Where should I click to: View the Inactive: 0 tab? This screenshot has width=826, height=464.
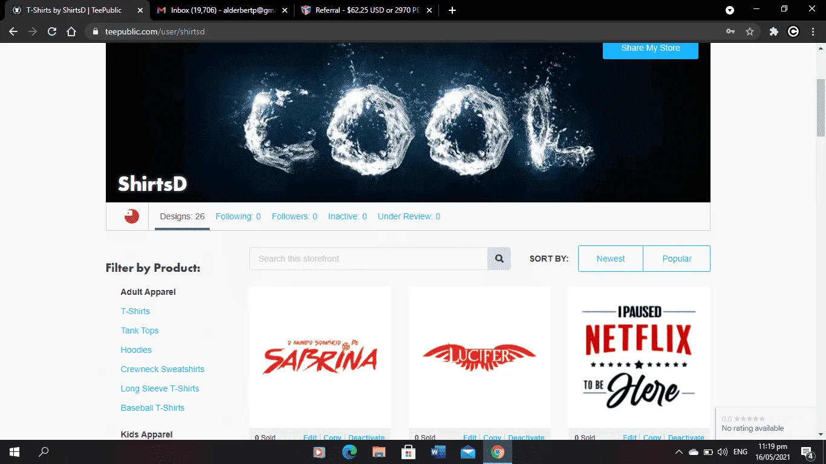tap(348, 216)
